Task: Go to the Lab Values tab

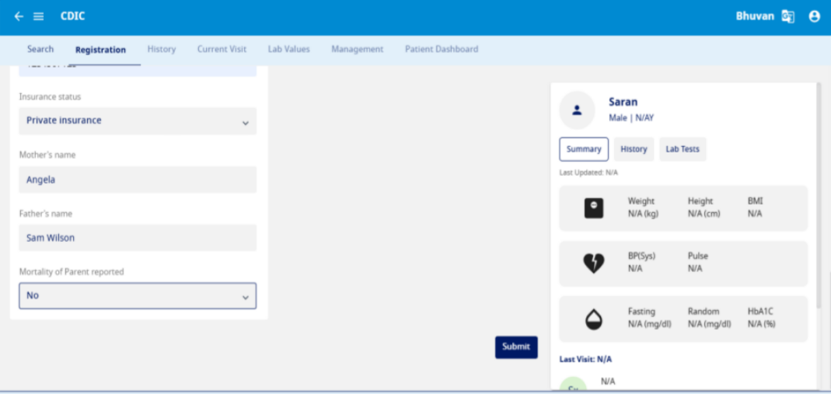Action: (288, 49)
